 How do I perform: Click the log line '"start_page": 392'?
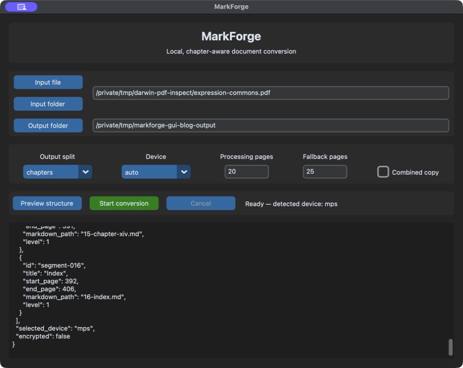[x=51, y=281]
